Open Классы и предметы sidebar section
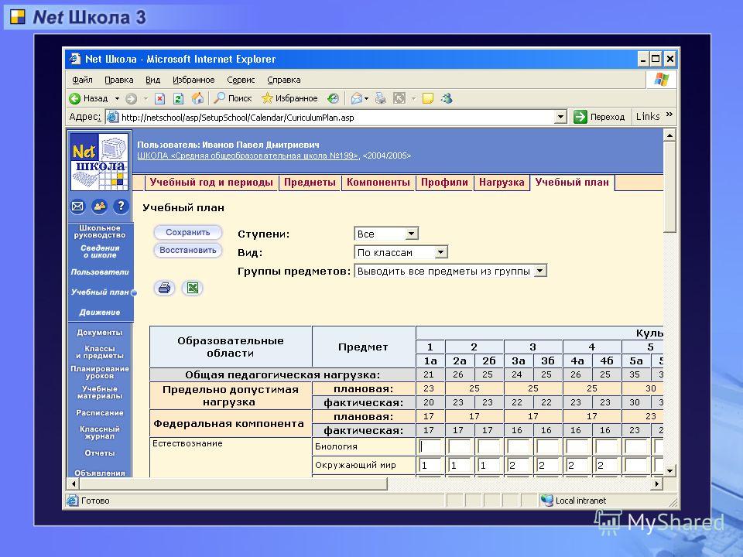Viewport: 743px width, 557px height. [100, 352]
